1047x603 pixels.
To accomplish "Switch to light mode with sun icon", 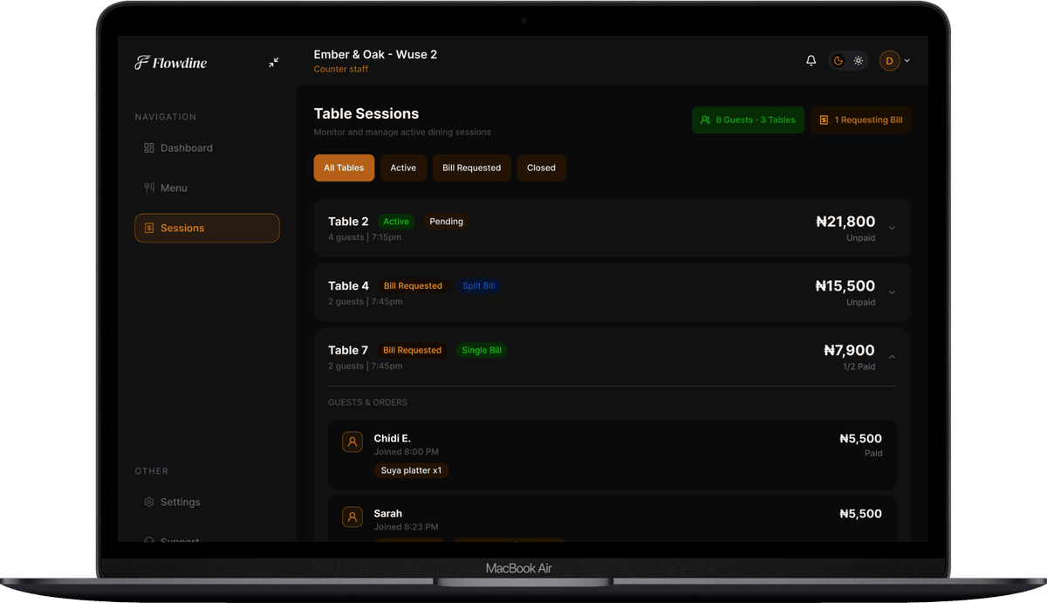I will point(859,61).
